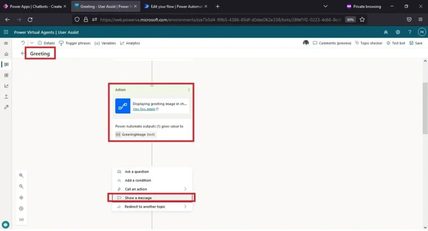Click the Greeting topic title

(40, 54)
